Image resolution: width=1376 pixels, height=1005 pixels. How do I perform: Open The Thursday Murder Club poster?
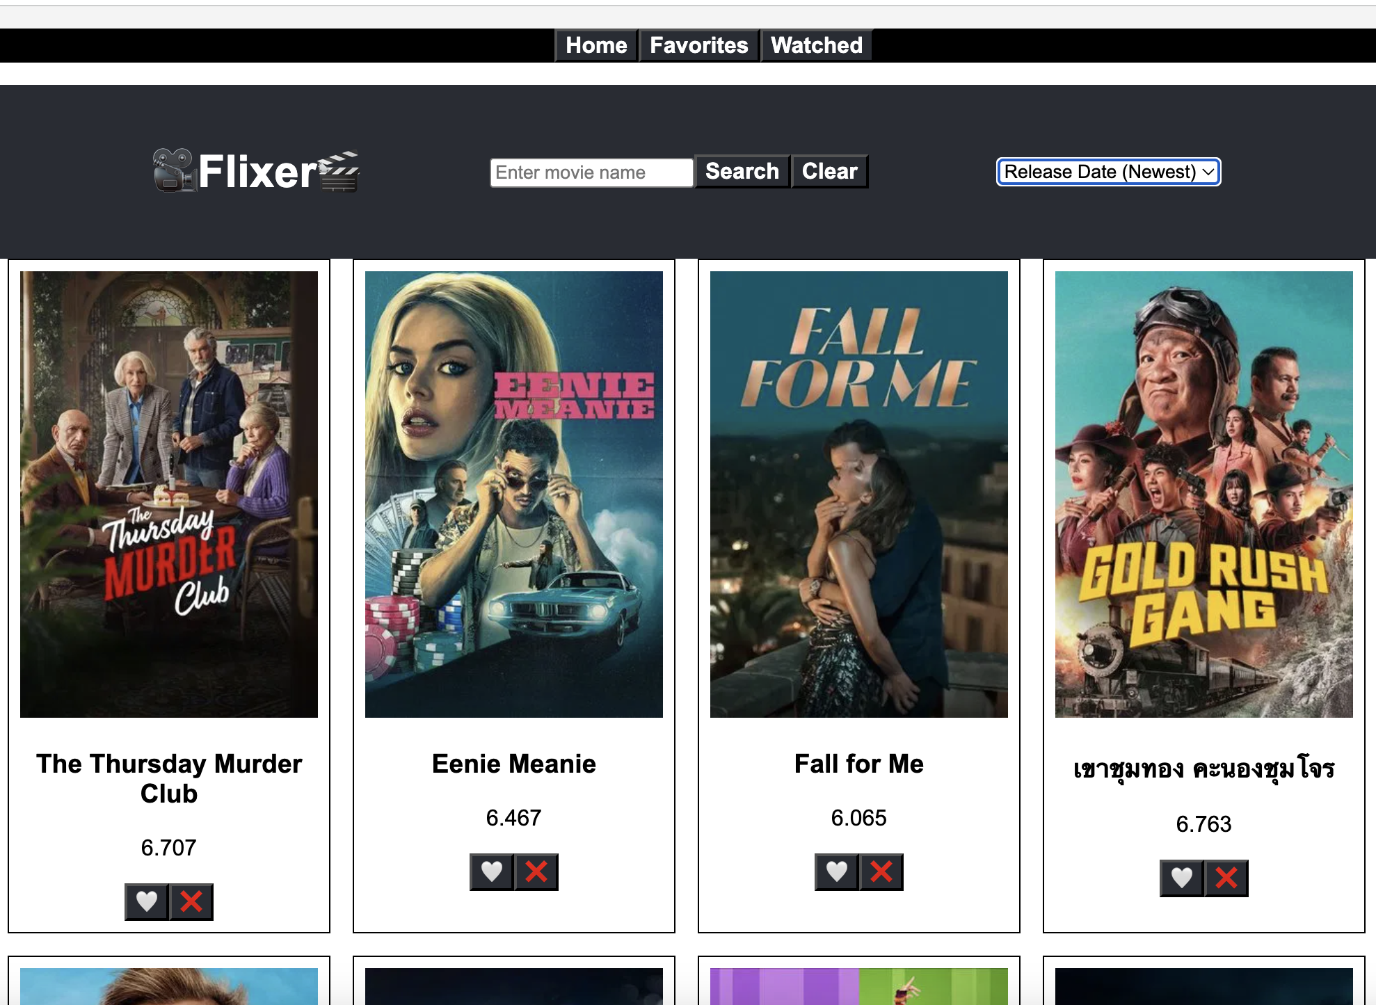coord(169,494)
